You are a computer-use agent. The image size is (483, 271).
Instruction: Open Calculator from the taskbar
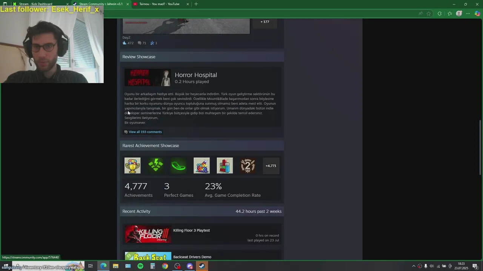pyautogui.click(x=152, y=266)
